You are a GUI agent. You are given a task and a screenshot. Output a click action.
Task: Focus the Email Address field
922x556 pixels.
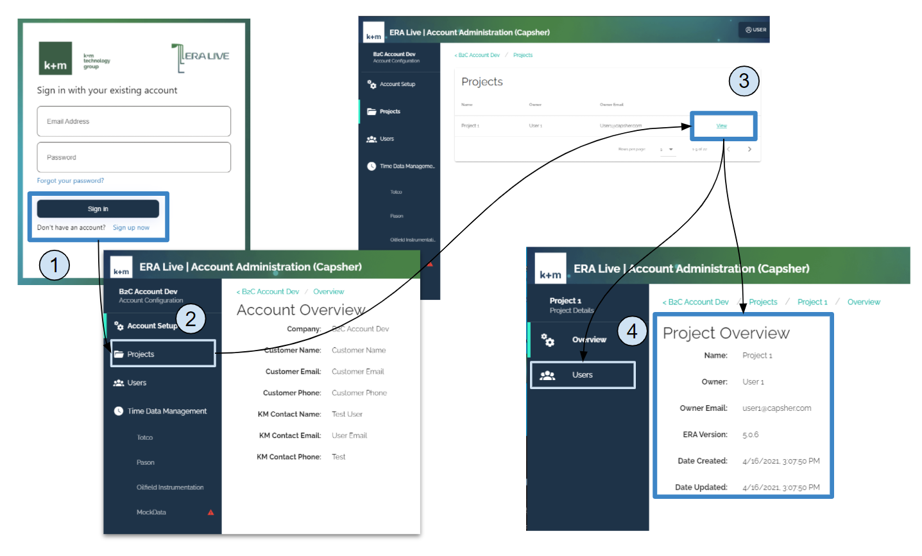tap(133, 121)
